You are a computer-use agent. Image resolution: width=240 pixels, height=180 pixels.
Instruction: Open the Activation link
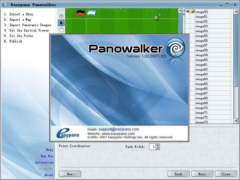[x=44, y=162]
